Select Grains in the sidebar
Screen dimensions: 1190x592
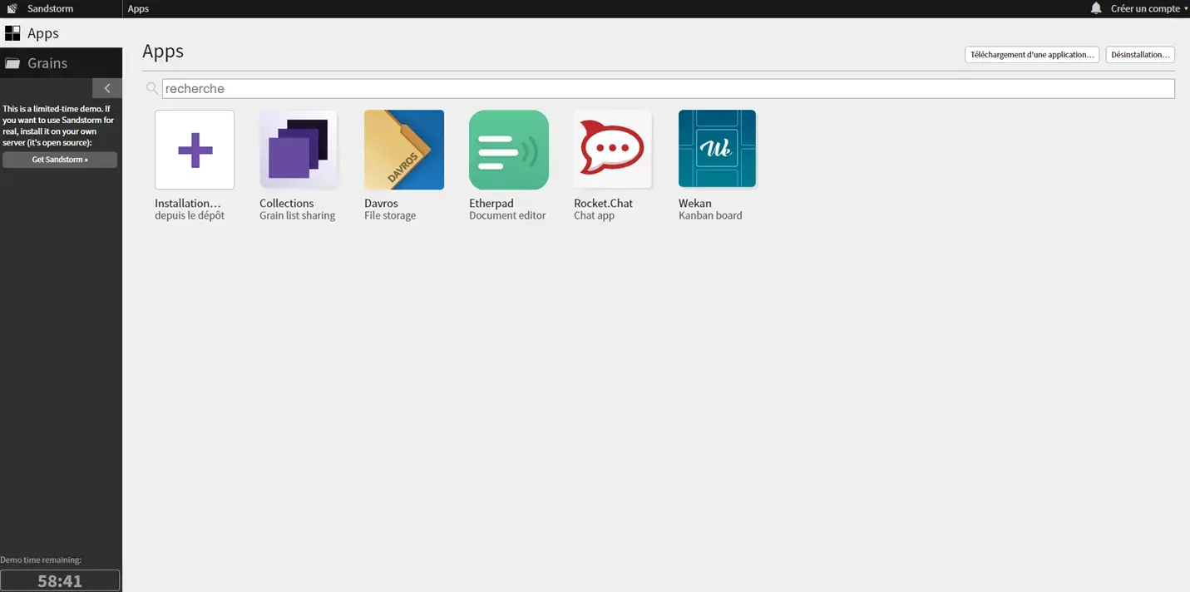(x=61, y=63)
